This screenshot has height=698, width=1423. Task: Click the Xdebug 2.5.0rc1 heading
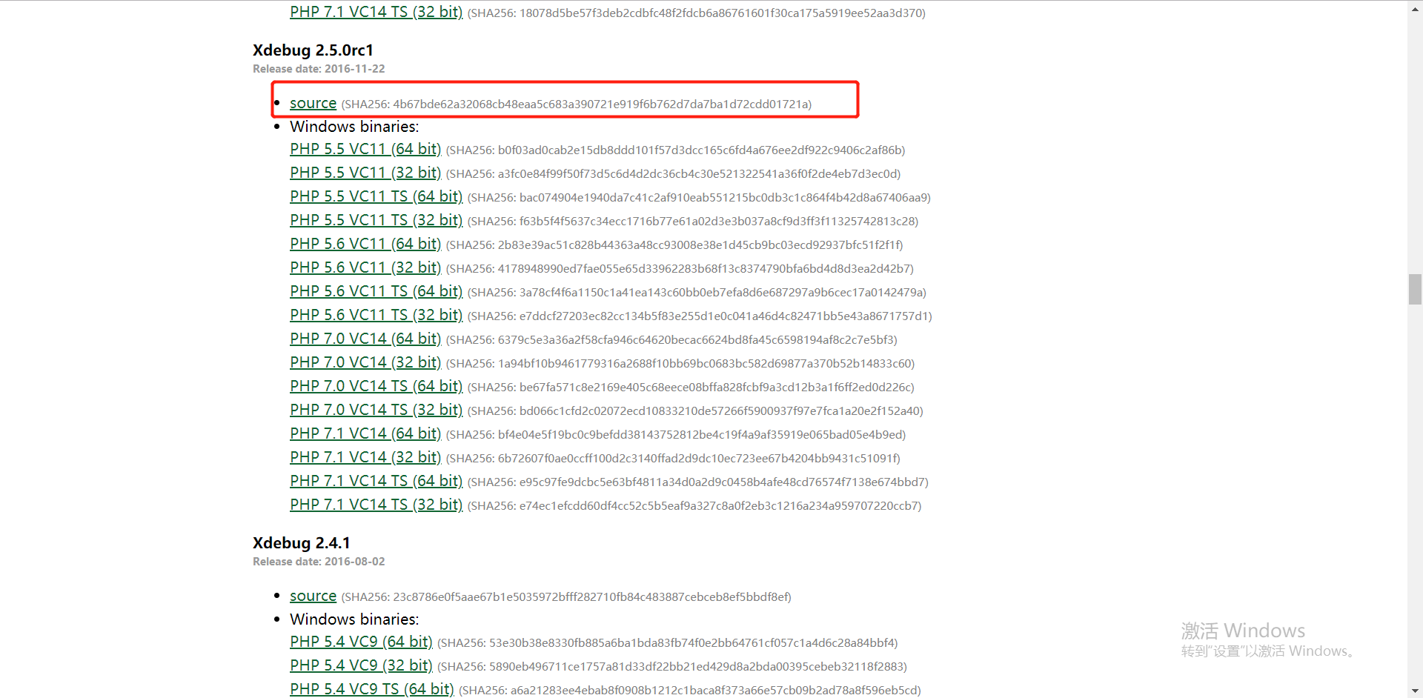tap(313, 50)
